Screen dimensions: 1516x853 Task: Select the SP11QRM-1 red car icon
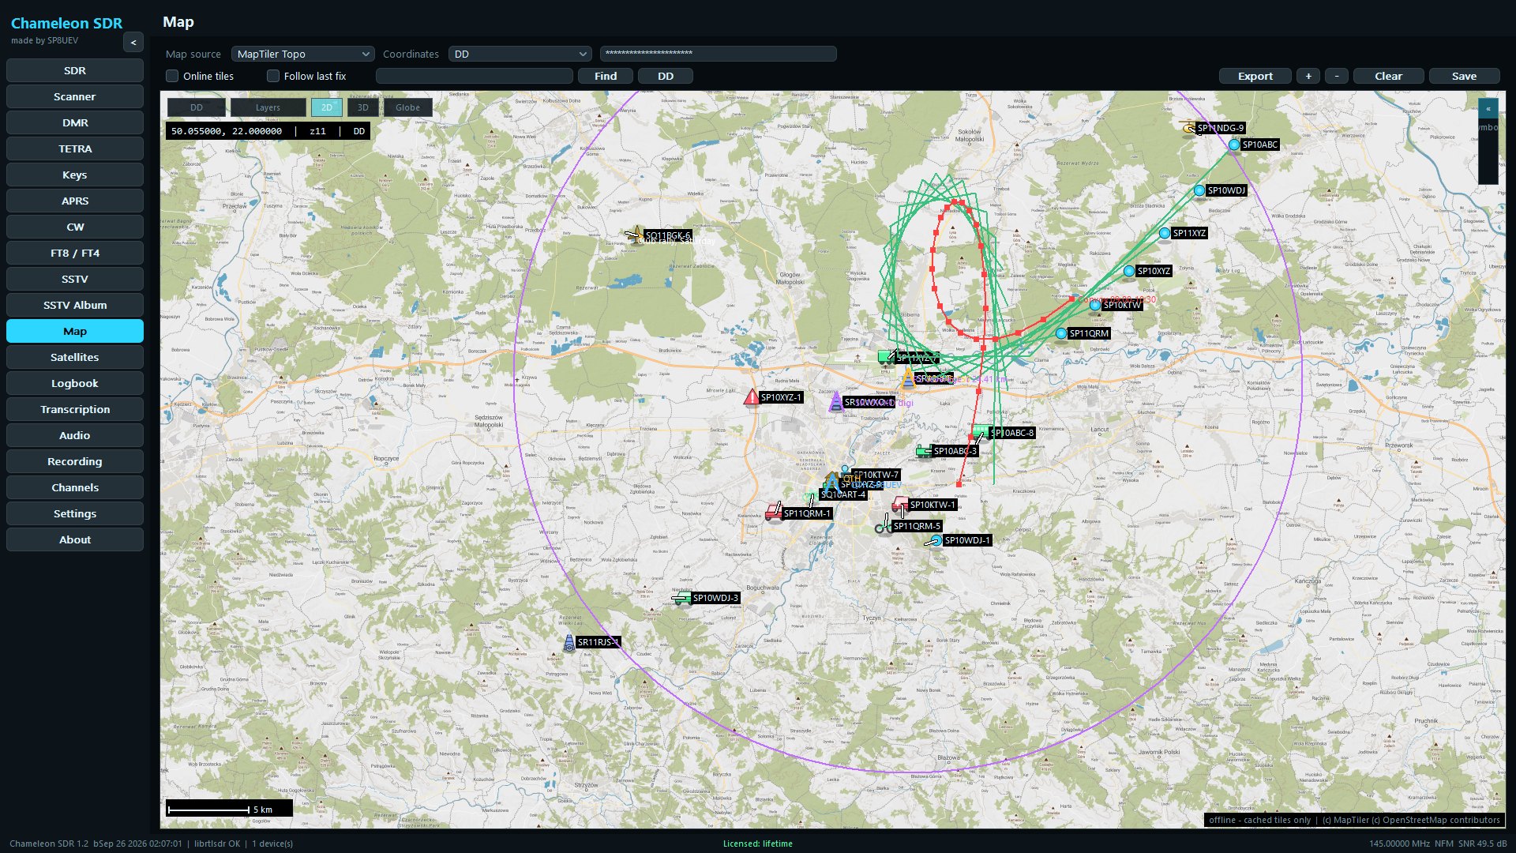click(774, 513)
